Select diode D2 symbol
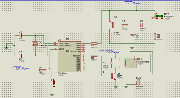The height and width of the screenshot is (98, 180). click(x=141, y=25)
